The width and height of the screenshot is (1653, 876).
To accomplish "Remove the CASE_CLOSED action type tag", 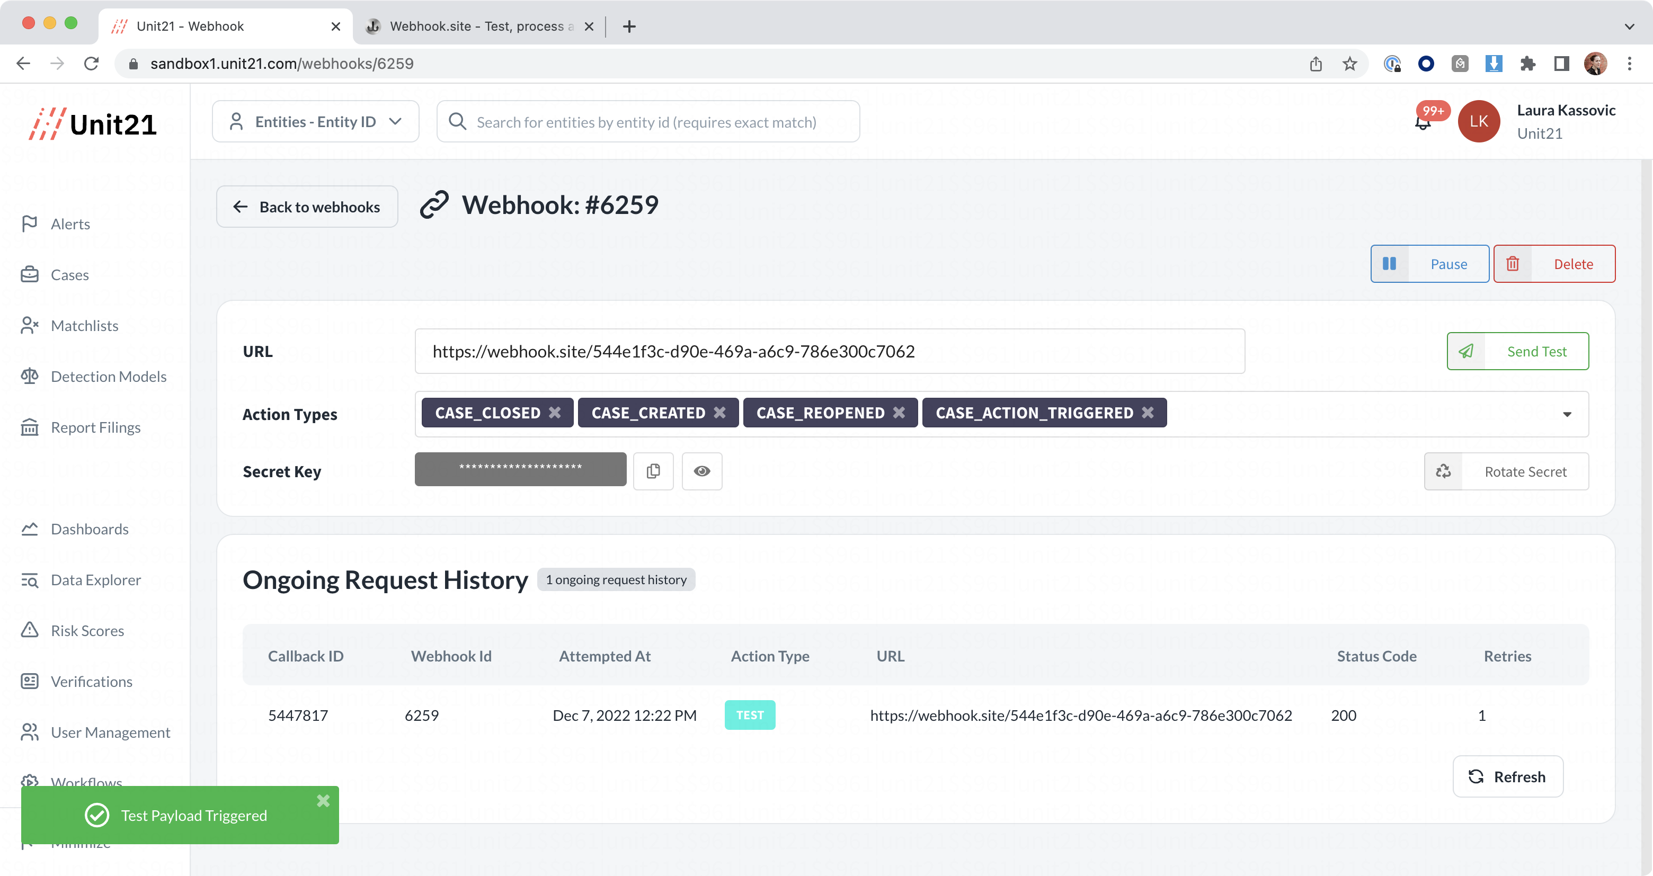I will click(554, 413).
